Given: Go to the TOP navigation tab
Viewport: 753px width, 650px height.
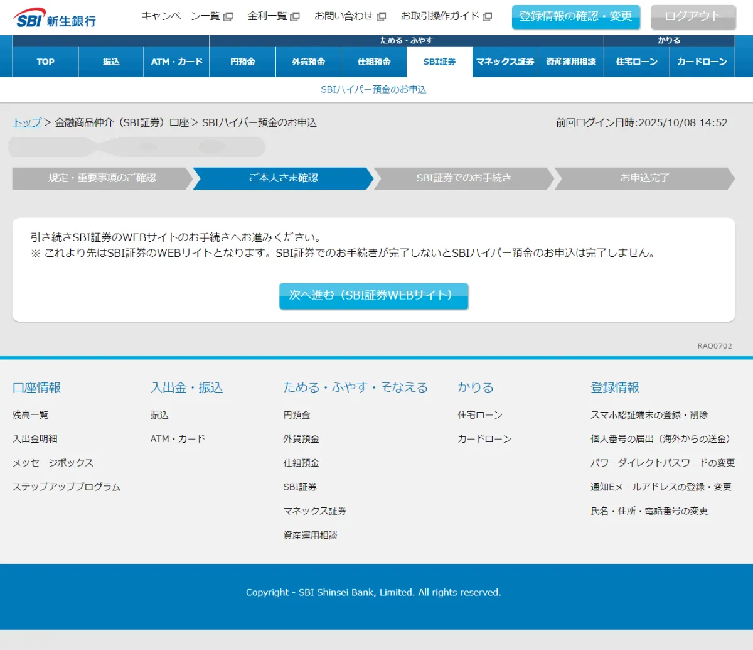Looking at the screenshot, I should point(45,62).
